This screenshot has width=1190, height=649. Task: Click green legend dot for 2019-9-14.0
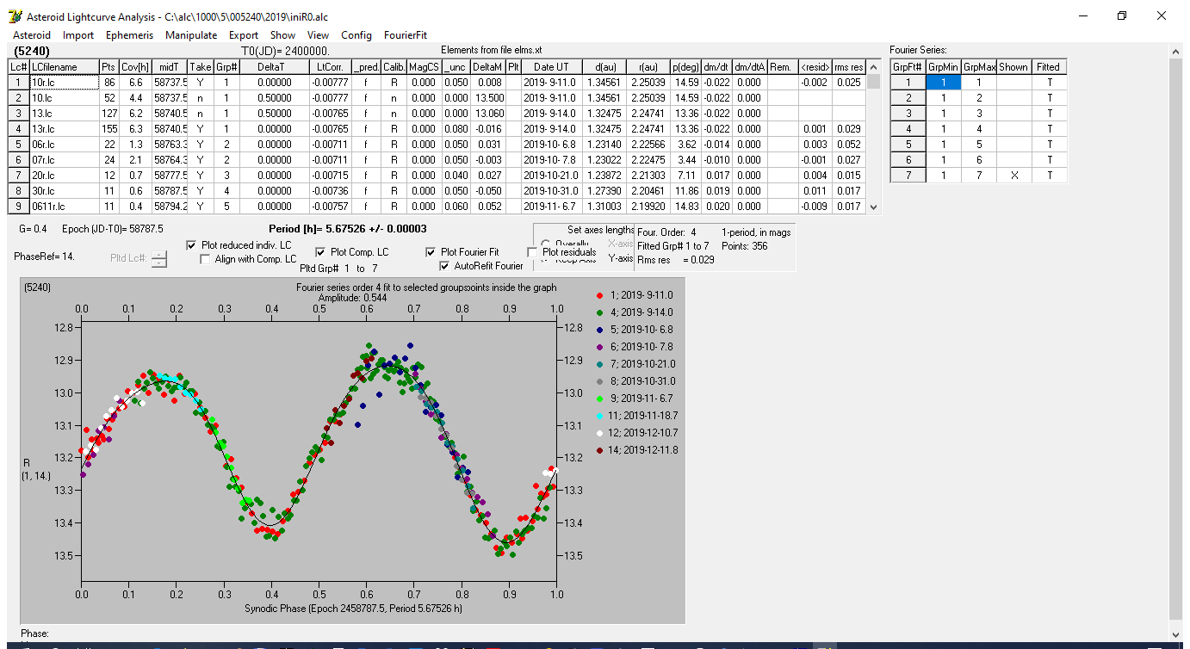(599, 312)
